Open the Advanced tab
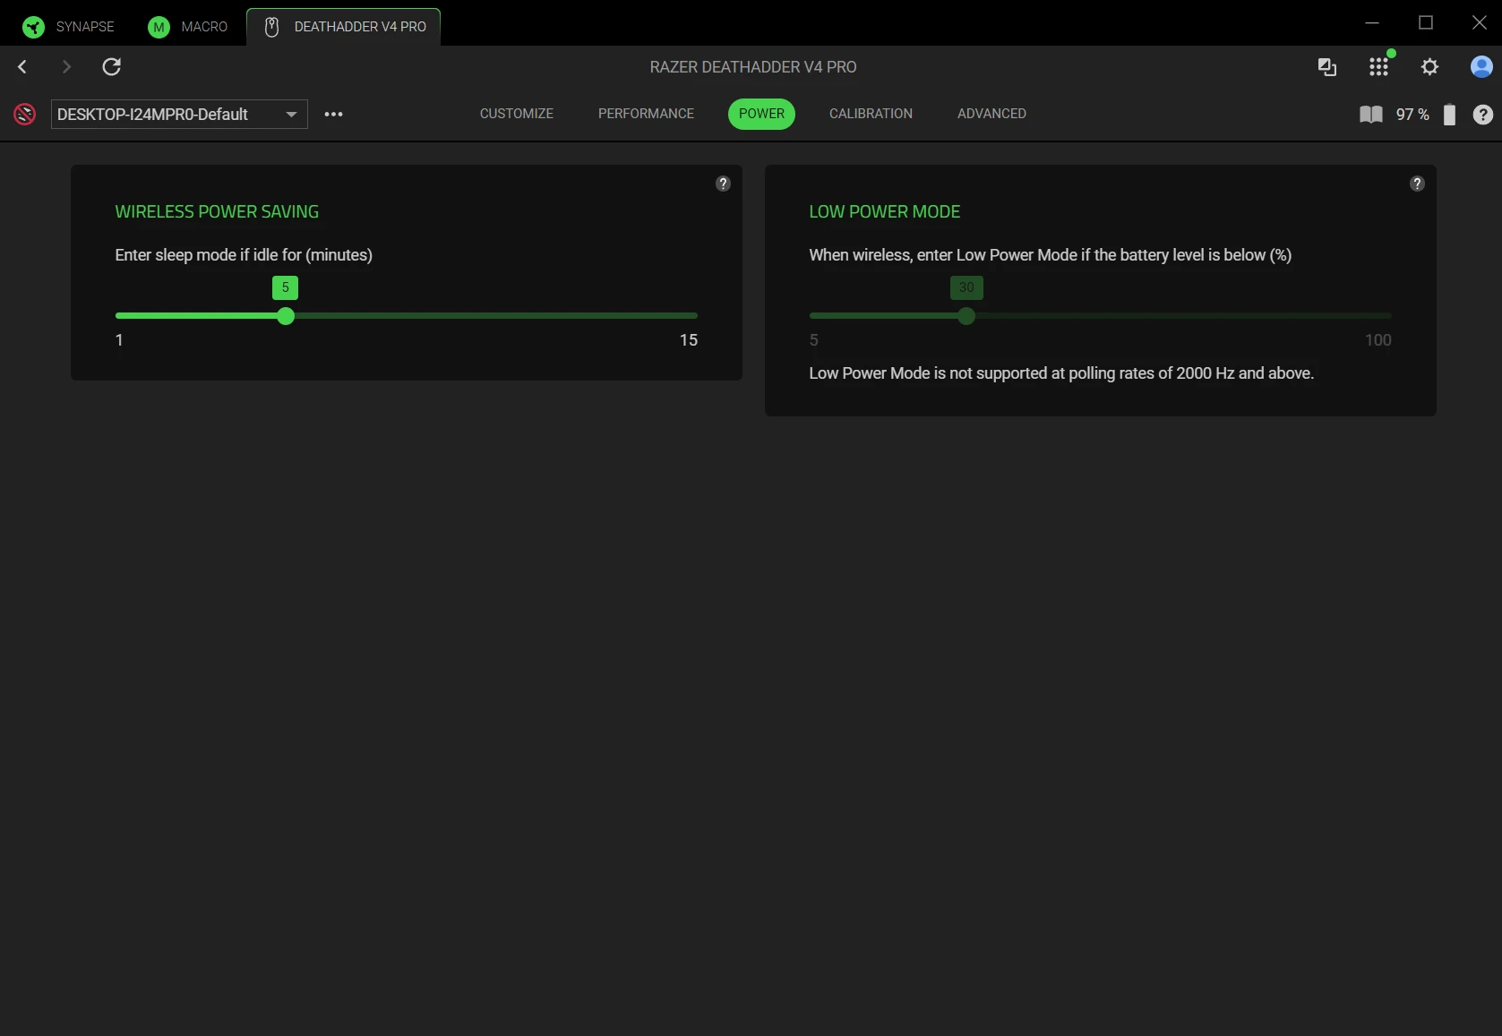Image resolution: width=1502 pixels, height=1036 pixels. tap(991, 114)
